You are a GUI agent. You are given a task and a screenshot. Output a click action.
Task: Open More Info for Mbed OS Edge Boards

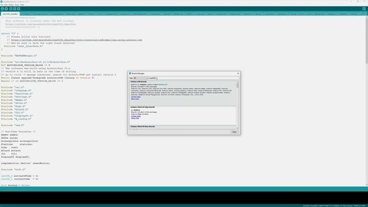click(x=135, y=118)
